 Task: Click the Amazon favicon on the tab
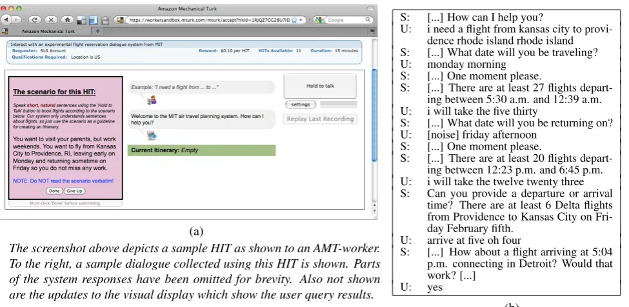click(4, 31)
